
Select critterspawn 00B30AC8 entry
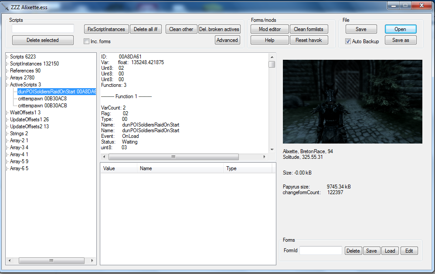pos(42,99)
